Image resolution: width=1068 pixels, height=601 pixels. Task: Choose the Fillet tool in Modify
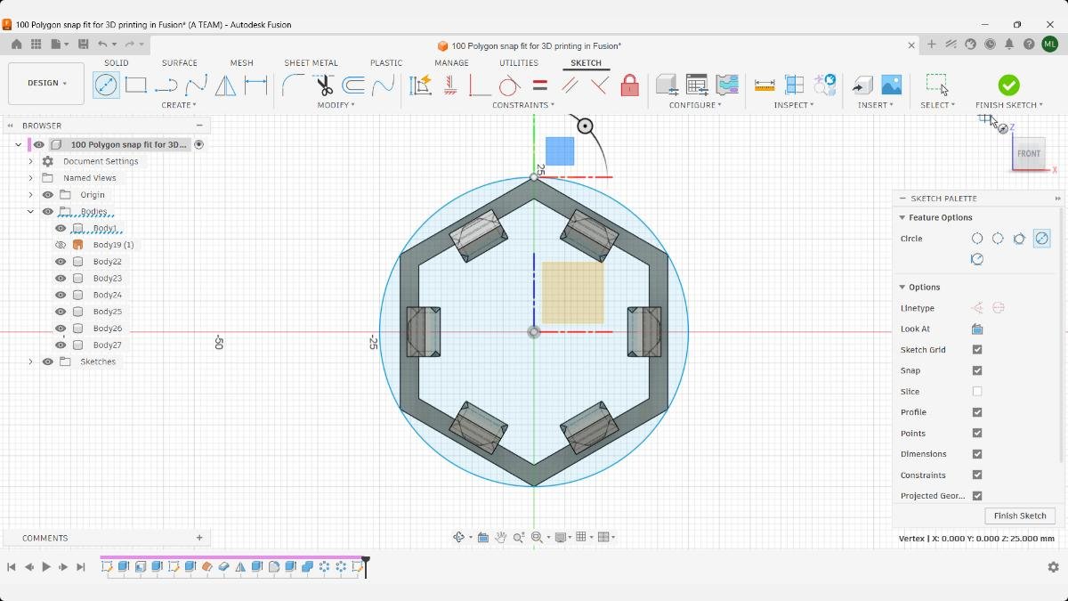[x=292, y=85]
